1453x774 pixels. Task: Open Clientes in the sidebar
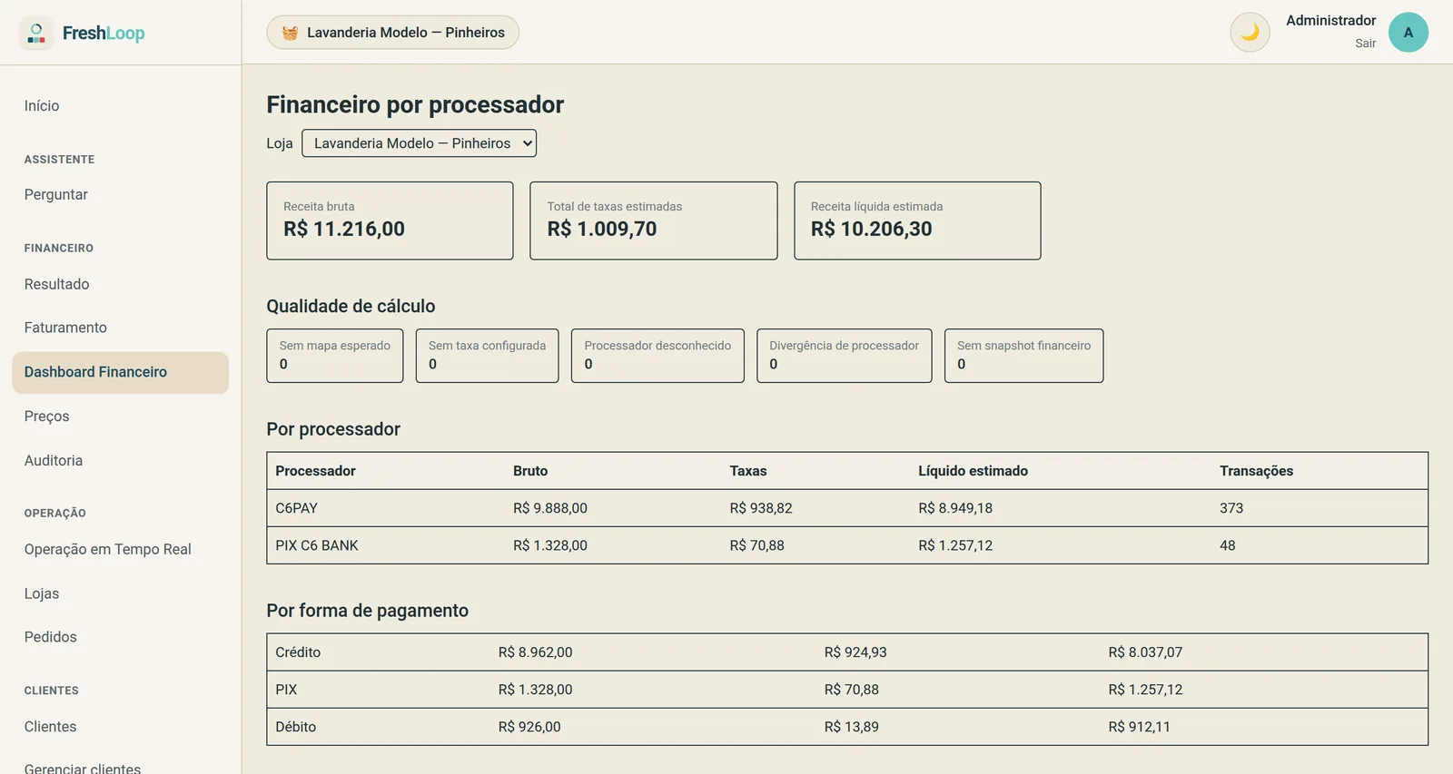coord(51,727)
